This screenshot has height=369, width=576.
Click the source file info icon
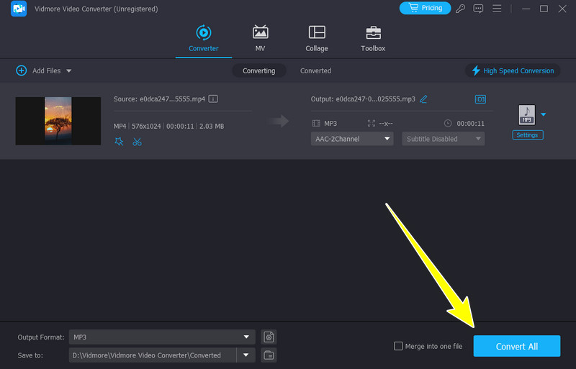[x=213, y=99]
